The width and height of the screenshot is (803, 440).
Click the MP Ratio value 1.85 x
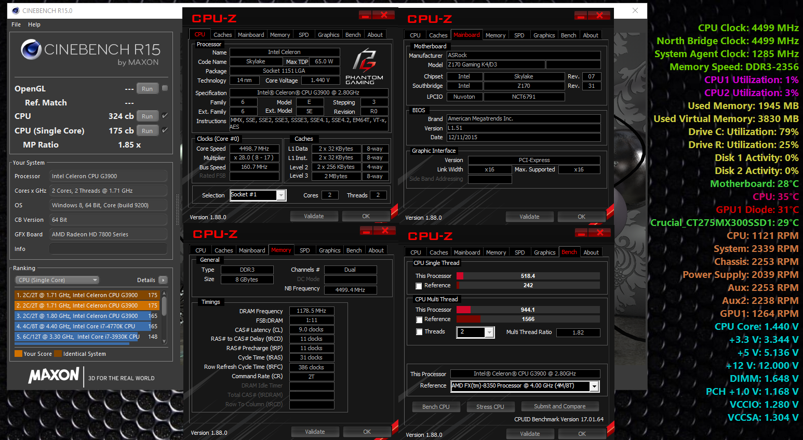pos(129,145)
